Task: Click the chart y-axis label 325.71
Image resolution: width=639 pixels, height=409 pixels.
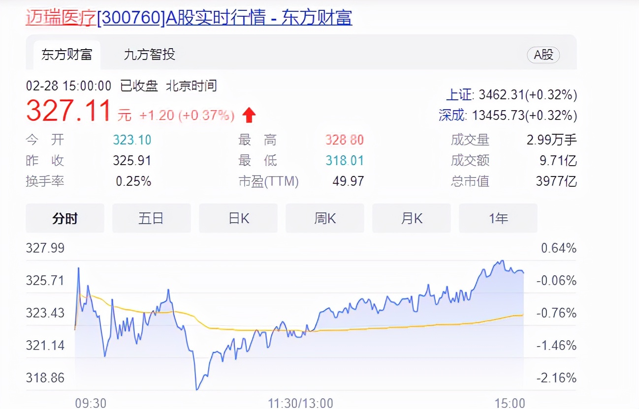Action: pyautogui.click(x=45, y=281)
